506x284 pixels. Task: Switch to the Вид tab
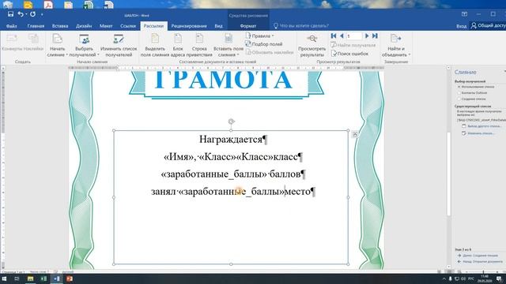pyautogui.click(x=218, y=26)
